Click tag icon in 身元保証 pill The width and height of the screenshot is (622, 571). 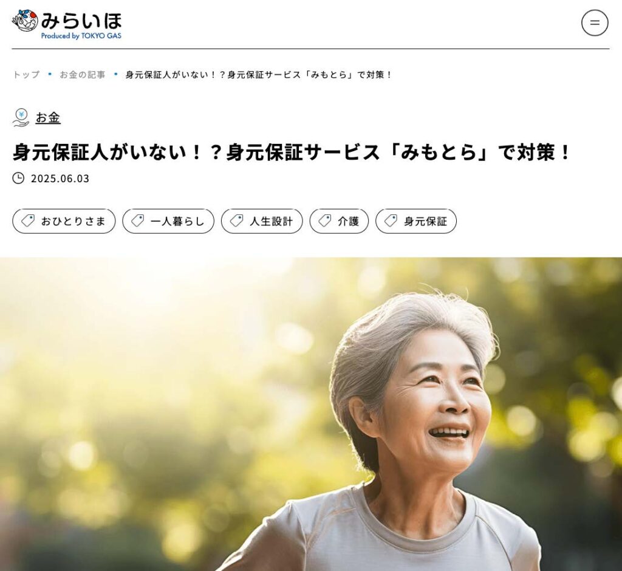coord(391,221)
